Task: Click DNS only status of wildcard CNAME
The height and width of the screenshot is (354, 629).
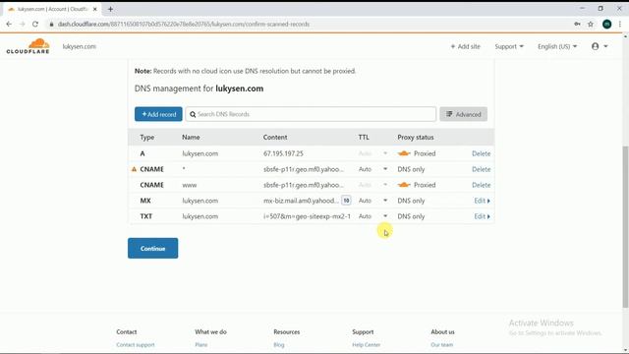Action: [x=411, y=169]
